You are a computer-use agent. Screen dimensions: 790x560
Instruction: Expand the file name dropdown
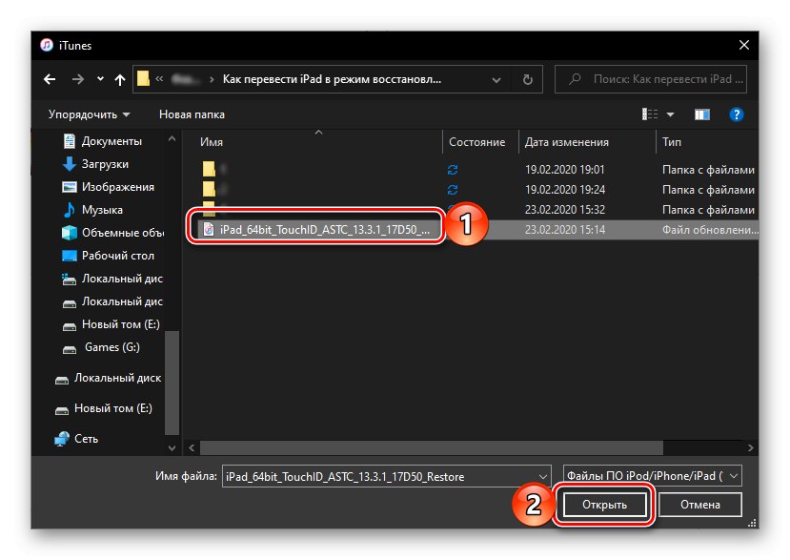point(542,477)
